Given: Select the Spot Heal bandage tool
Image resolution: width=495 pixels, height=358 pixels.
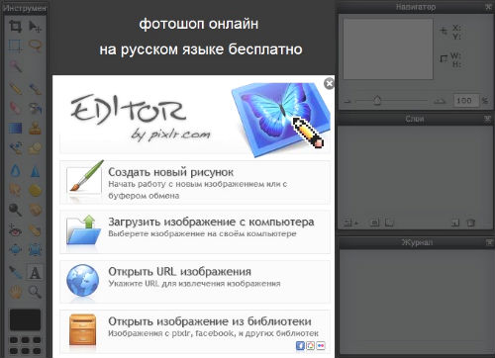Looking at the screenshot, I should click(x=35, y=230).
